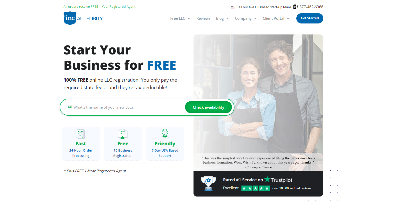Expand the Free LLC dropdown menu
Image resolution: width=397 pixels, height=208 pixels.
180,18
